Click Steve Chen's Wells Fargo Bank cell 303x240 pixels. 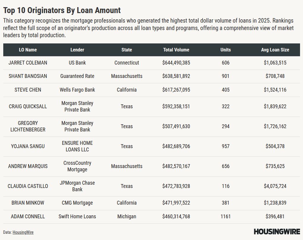click(77, 90)
